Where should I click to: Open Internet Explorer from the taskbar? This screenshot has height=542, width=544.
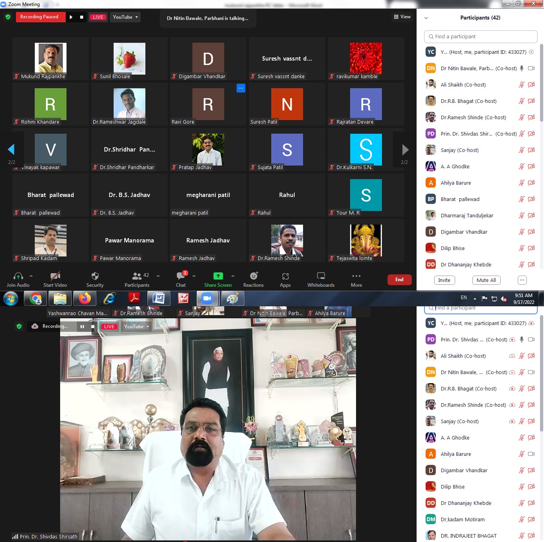click(109, 298)
